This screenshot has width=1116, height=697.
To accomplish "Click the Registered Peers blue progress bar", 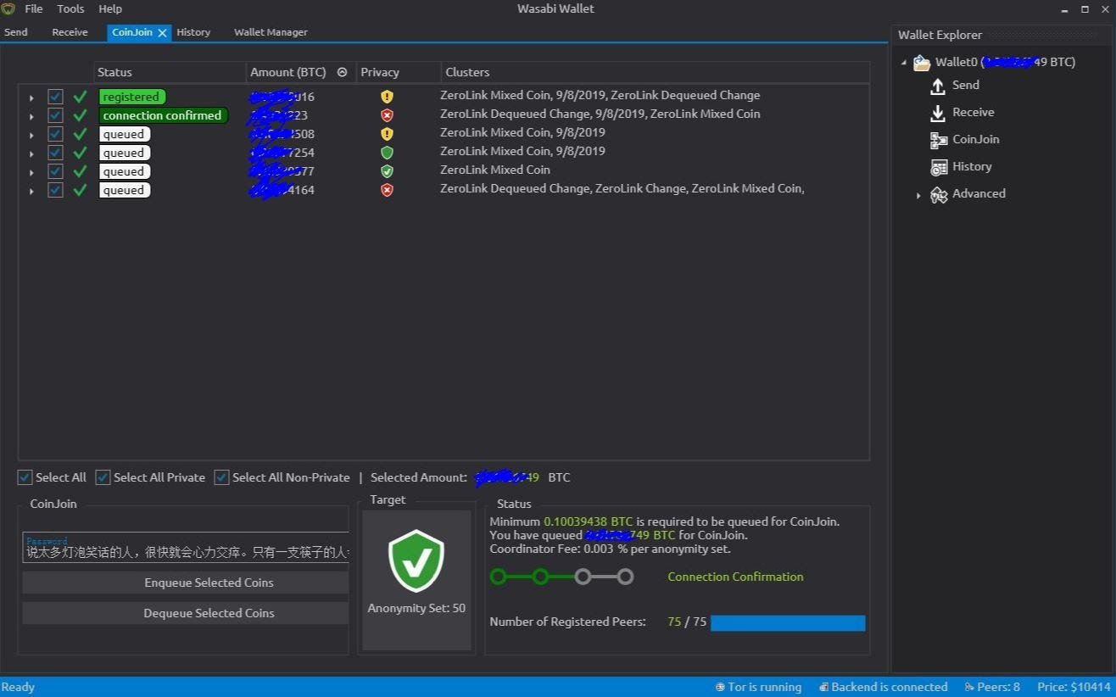I will click(788, 623).
